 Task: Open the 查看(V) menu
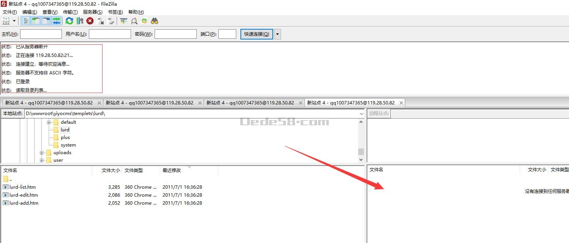pyautogui.click(x=50, y=12)
